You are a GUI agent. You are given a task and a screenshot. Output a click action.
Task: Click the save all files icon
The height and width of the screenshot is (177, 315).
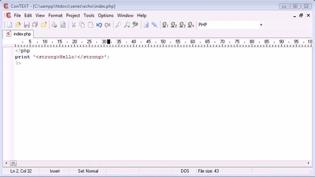(x=35, y=25)
